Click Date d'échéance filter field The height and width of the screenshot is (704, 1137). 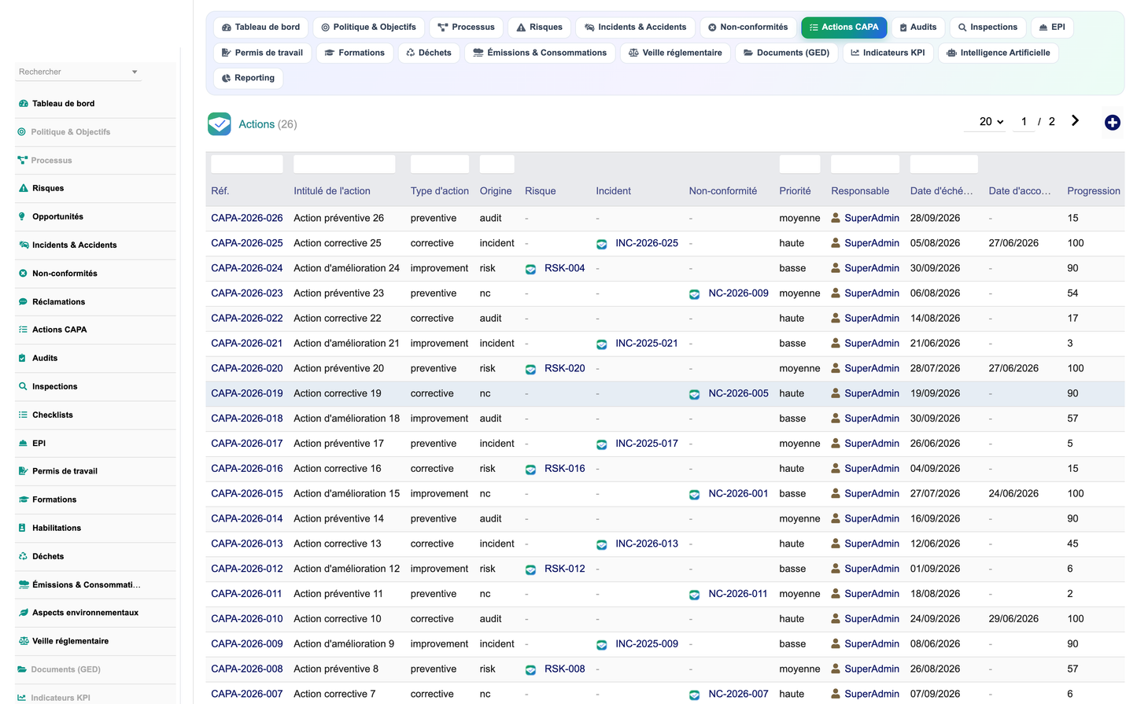pyautogui.click(x=944, y=164)
